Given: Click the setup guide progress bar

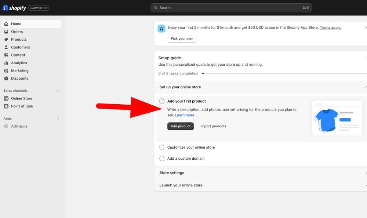Looking at the screenshot, I should point(283,73).
